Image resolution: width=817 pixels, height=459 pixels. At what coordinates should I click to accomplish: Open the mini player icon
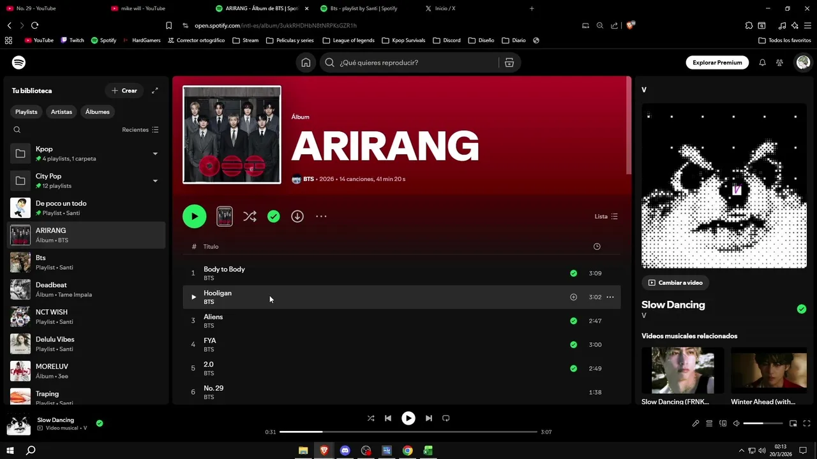(x=793, y=423)
